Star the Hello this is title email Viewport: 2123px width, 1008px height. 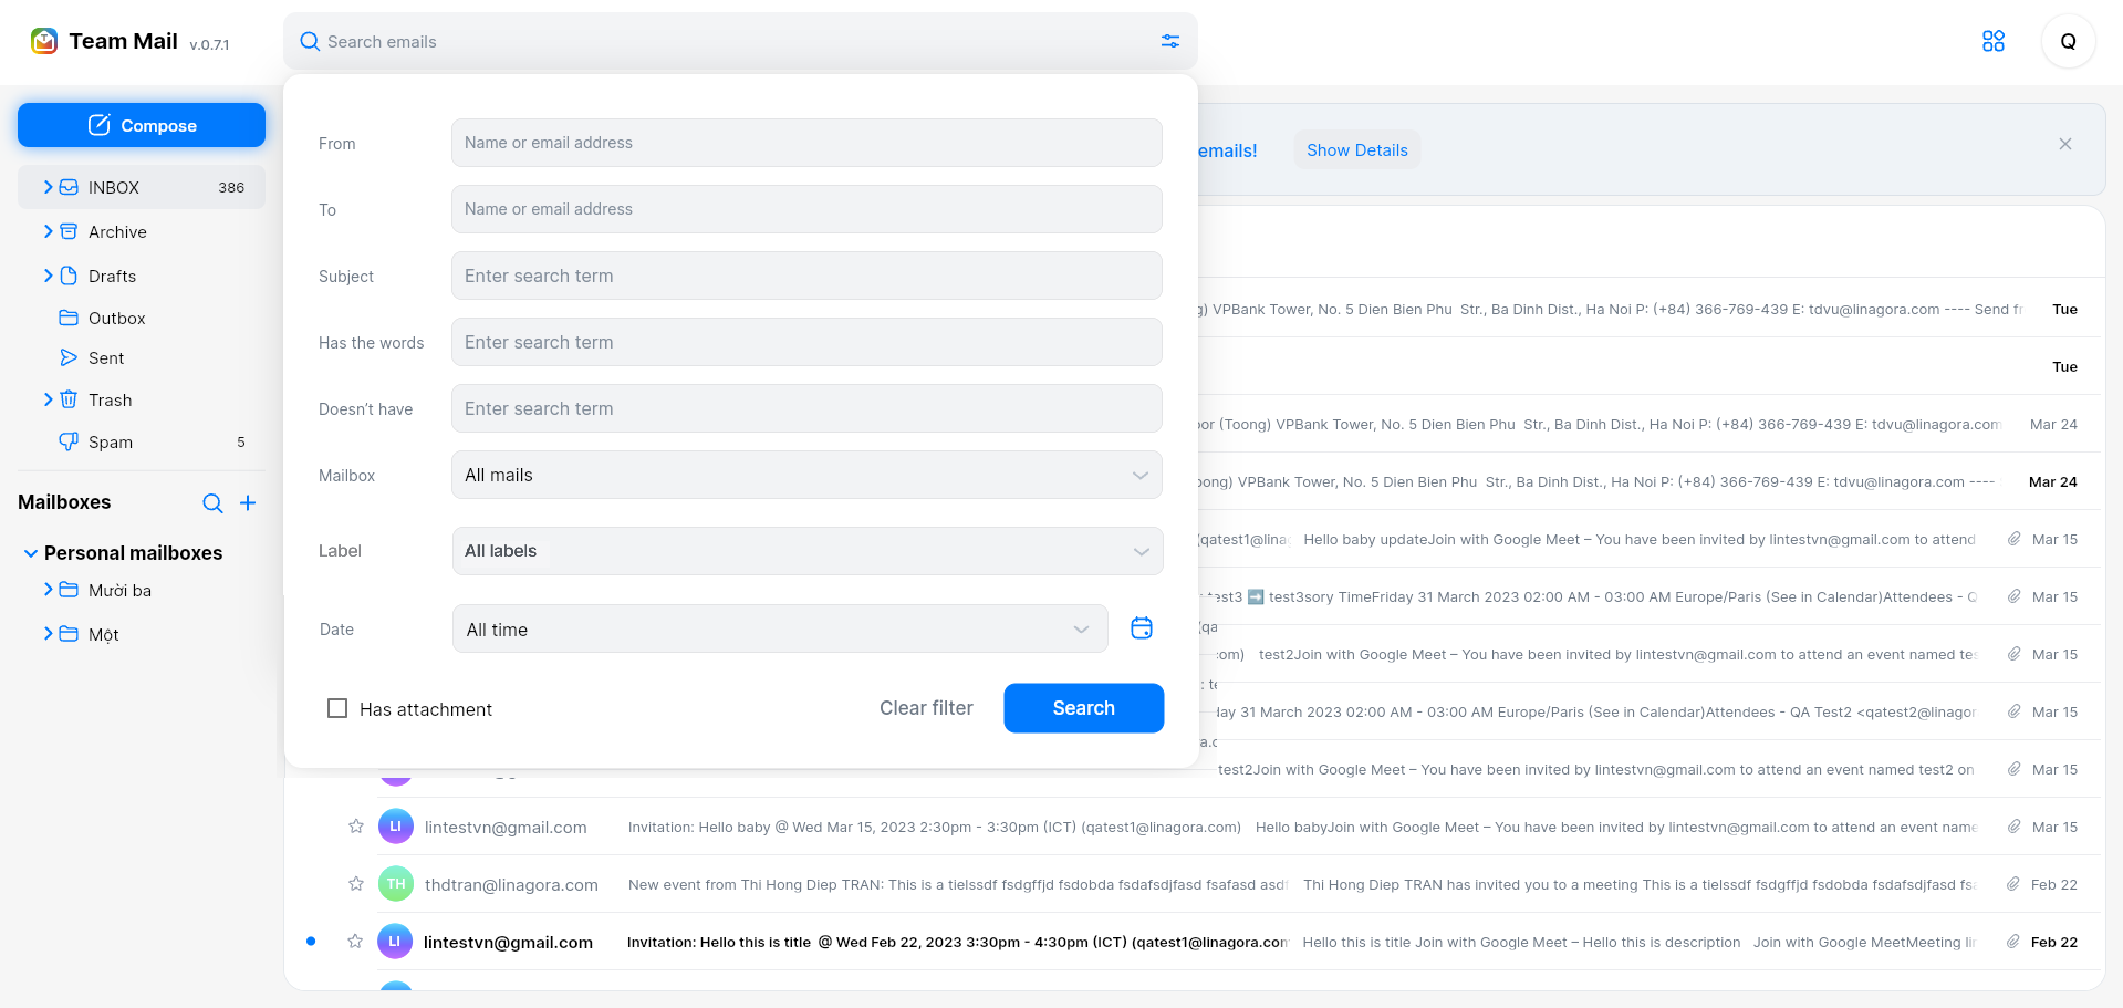(x=355, y=941)
